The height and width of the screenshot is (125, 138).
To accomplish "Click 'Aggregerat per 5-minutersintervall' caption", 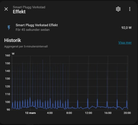I will pos(26,47).
